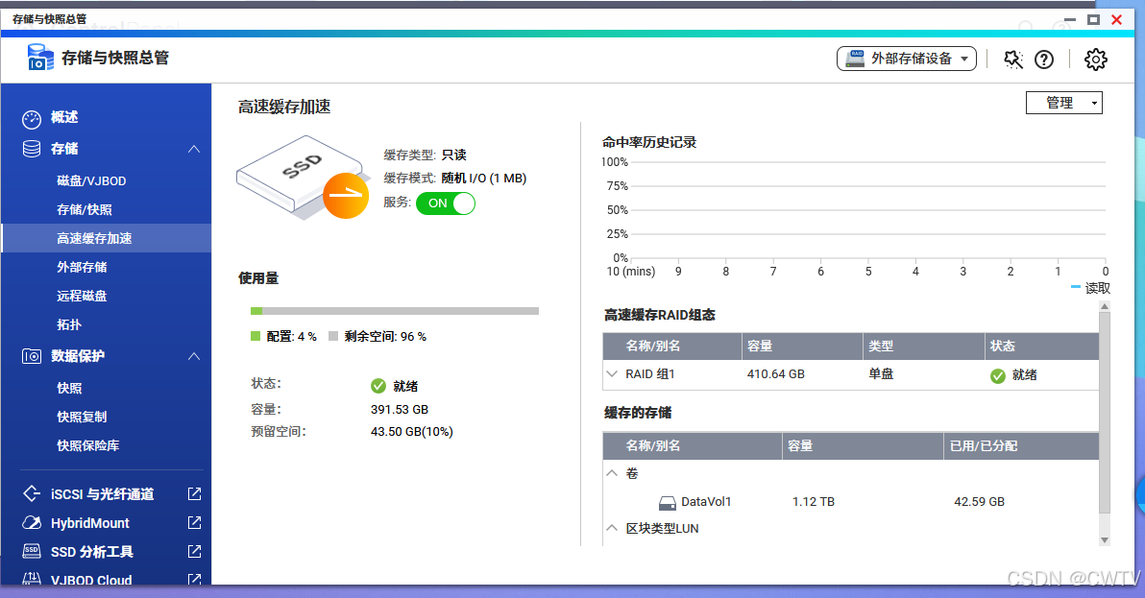This screenshot has height=598, width=1145.
Task: Open the 外部存储设备 dropdown
Action: [x=906, y=59]
